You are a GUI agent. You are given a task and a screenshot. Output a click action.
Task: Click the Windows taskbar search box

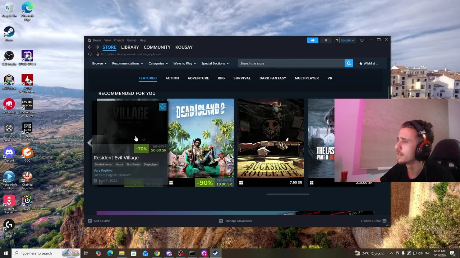[x=46, y=253]
